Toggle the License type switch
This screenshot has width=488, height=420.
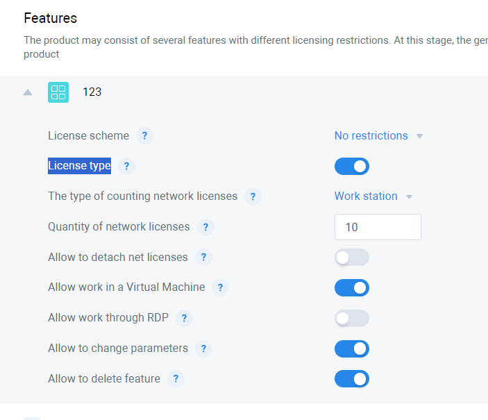tap(352, 167)
